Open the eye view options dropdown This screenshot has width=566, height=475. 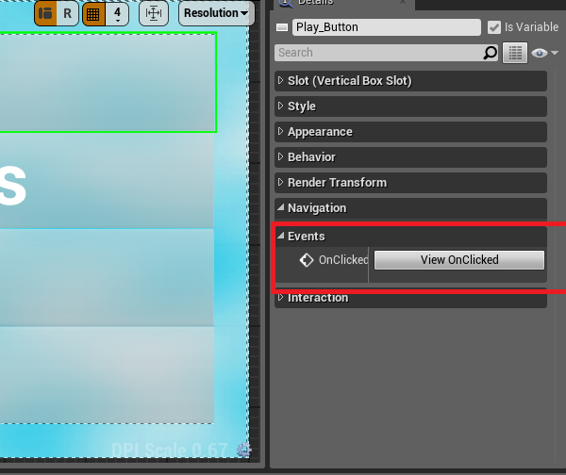(x=544, y=53)
